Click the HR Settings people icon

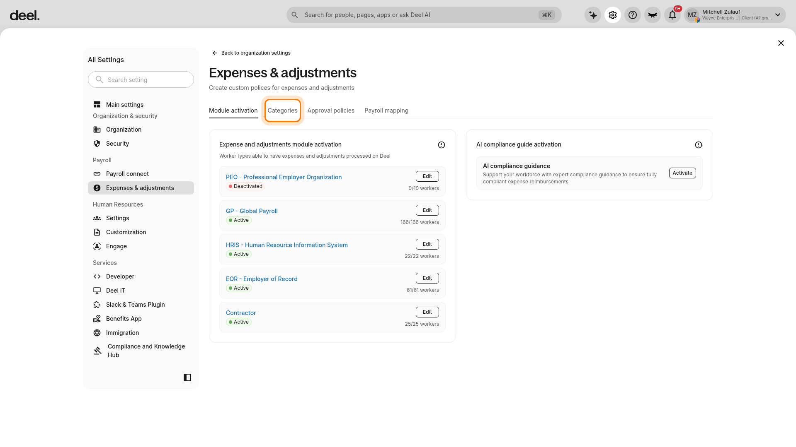tap(97, 218)
